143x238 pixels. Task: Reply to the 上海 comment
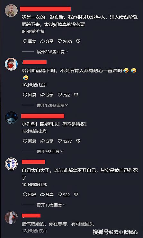(x=30, y=141)
